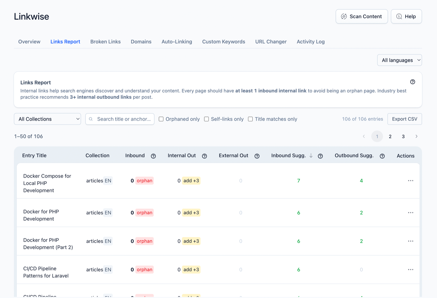Click the Search title or anchor field
Screen dimensions: 437x298
point(120,119)
